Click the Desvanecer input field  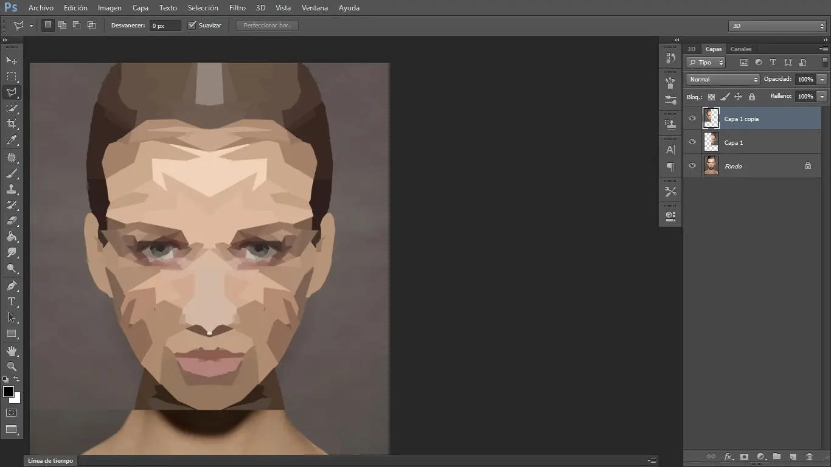tap(165, 26)
